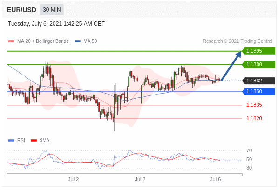Click the 1.1835 red support label
This screenshot has height=190, width=278.
254,105
